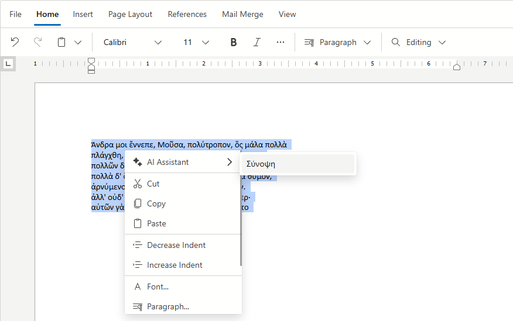
Task: Choose Σύνοψη from the submenu
Action: click(298, 164)
